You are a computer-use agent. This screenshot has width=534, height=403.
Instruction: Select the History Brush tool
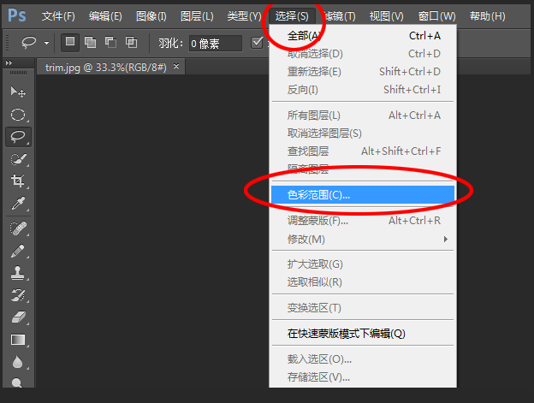pyautogui.click(x=18, y=295)
